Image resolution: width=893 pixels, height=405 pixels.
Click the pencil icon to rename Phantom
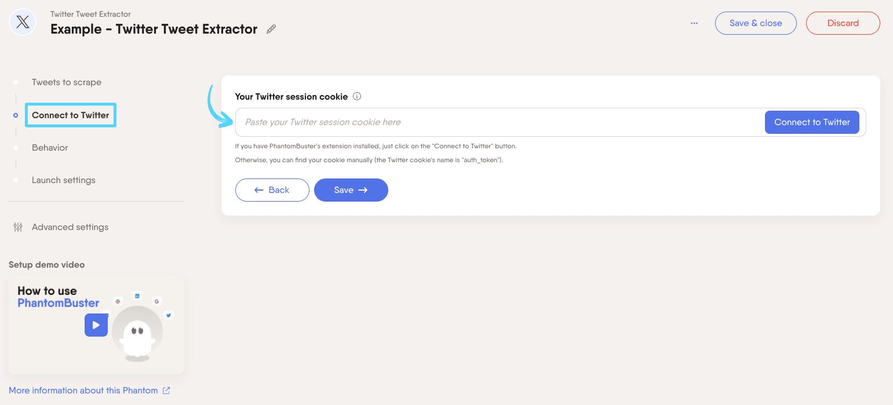271,30
